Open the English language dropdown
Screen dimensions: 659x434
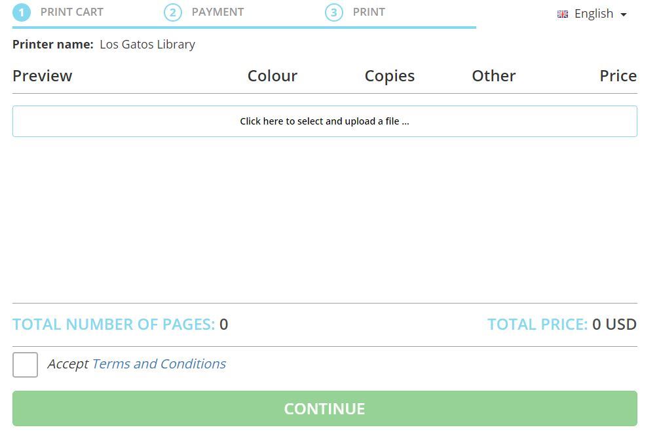[x=593, y=14]
